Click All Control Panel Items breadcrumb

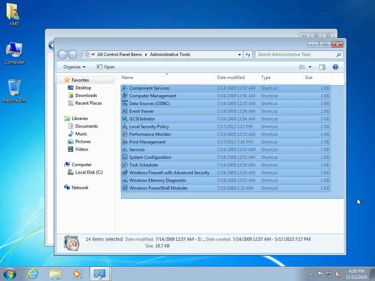119,55
